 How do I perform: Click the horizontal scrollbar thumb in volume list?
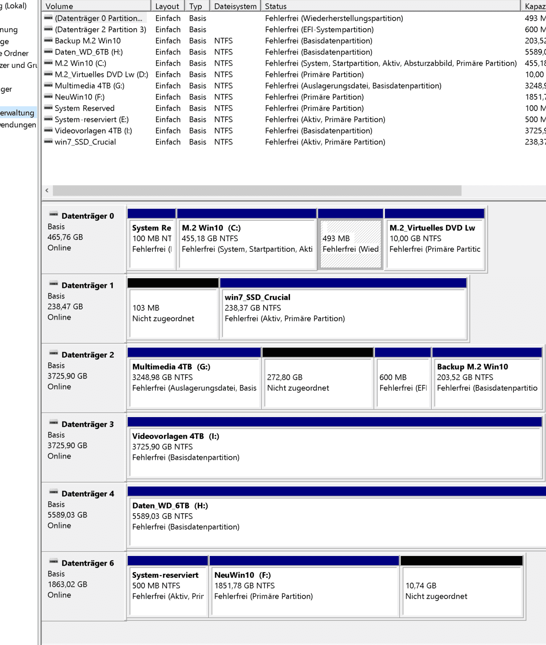[257, 190]
